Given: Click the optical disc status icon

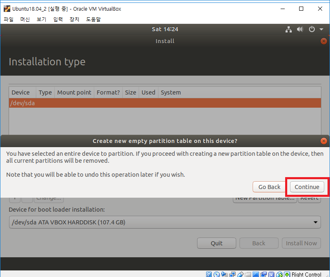Looking at the screenshot, I should (x=216, y=274).
